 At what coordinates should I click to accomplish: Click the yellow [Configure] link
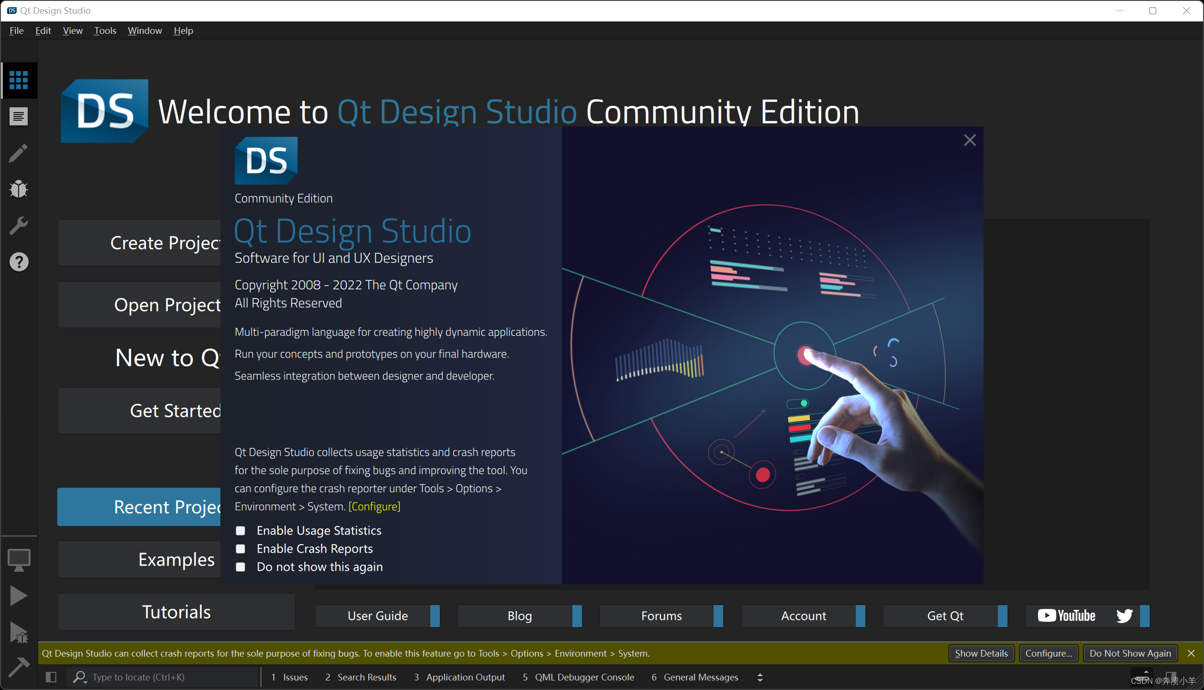[x=374, y=506]
